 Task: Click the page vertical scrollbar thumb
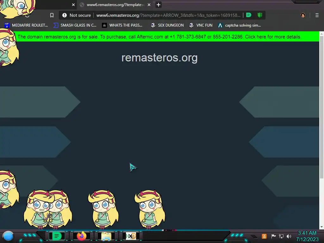point(321,108)
